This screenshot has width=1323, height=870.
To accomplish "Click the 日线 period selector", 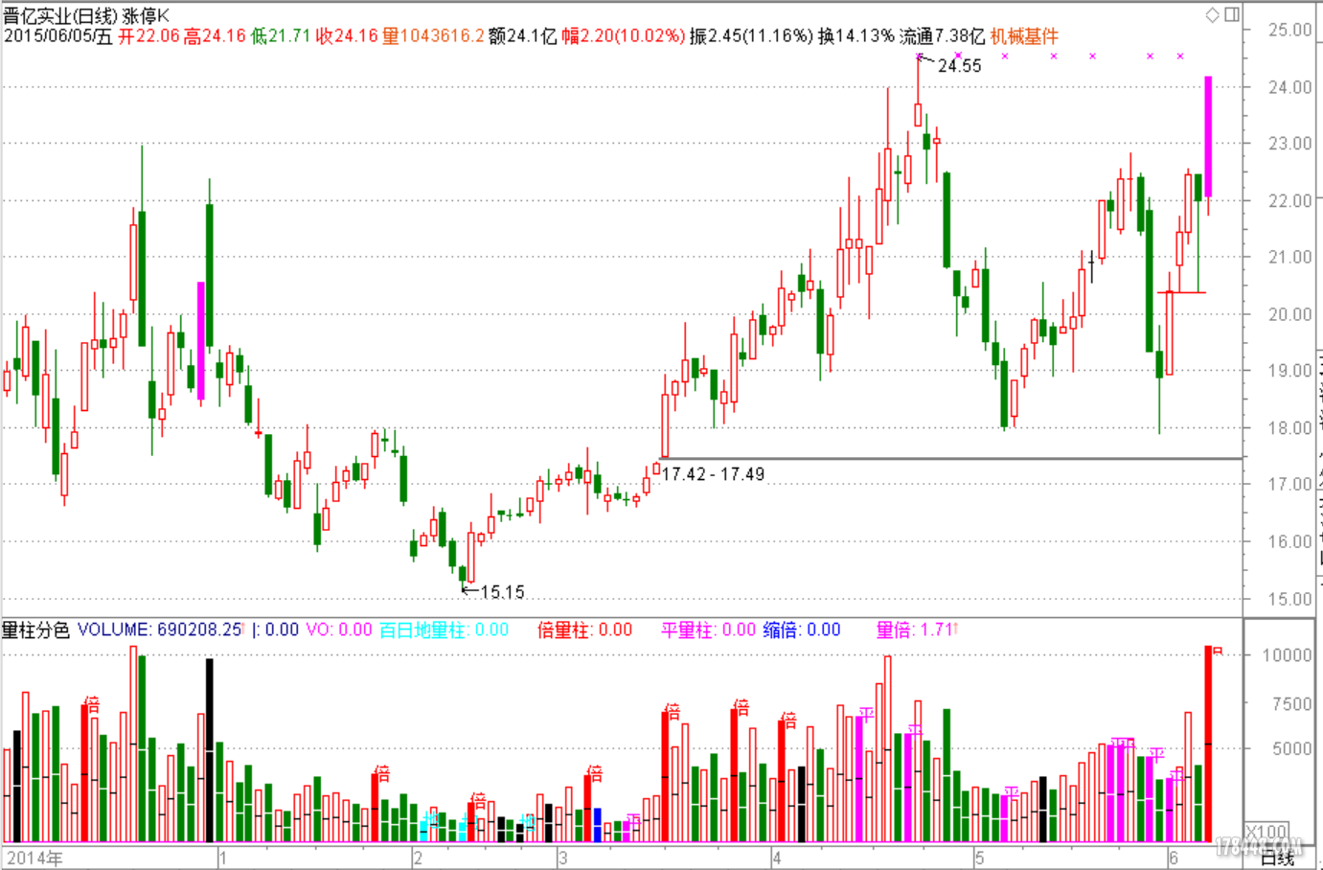I will (x=1277, y=858).
